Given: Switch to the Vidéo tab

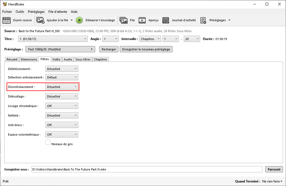Looking at the screenshot, I should point(56,59).
